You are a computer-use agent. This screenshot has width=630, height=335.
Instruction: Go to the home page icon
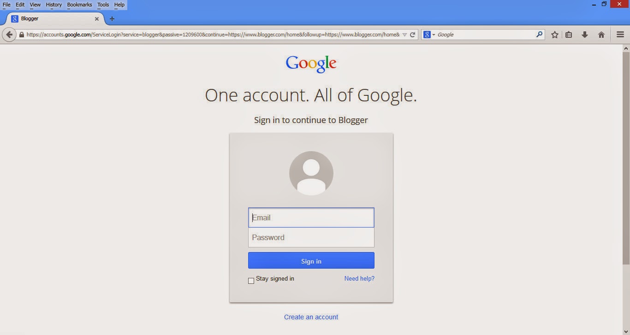(601, 35)
